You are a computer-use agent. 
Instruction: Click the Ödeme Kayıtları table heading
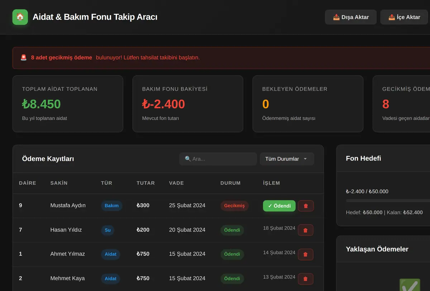[x=48, y=159]
